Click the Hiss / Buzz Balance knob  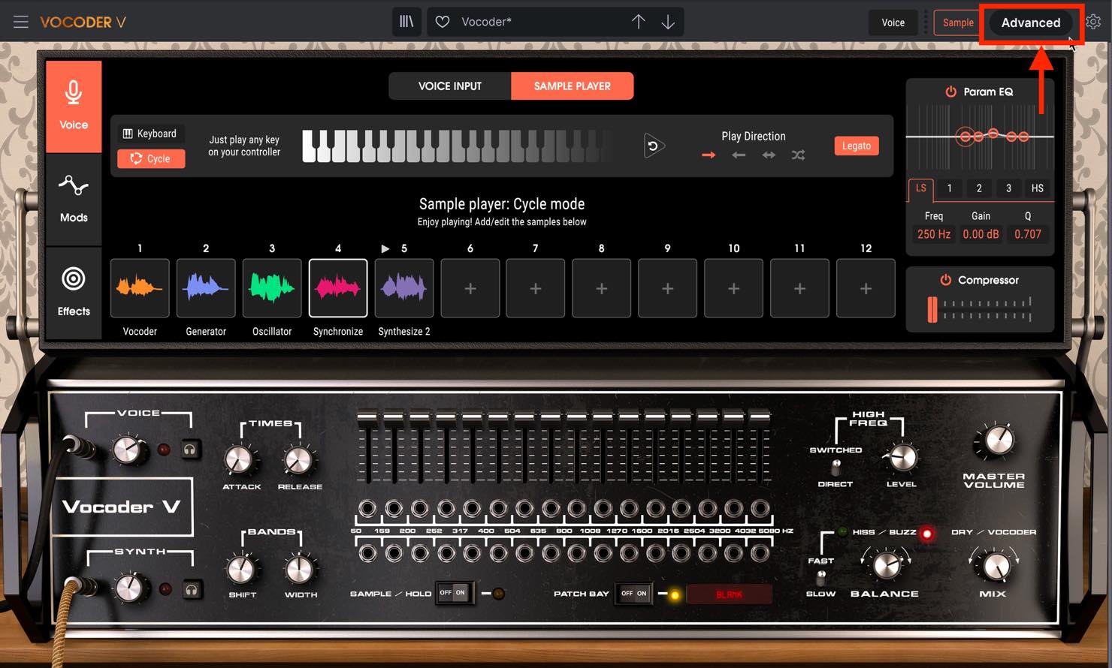click(886, 564)
